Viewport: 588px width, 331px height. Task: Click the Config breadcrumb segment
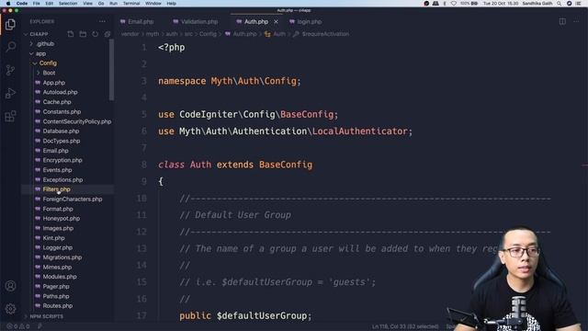[208, 34]
